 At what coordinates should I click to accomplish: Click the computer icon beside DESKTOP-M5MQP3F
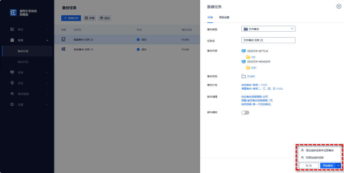click(243, 61)
